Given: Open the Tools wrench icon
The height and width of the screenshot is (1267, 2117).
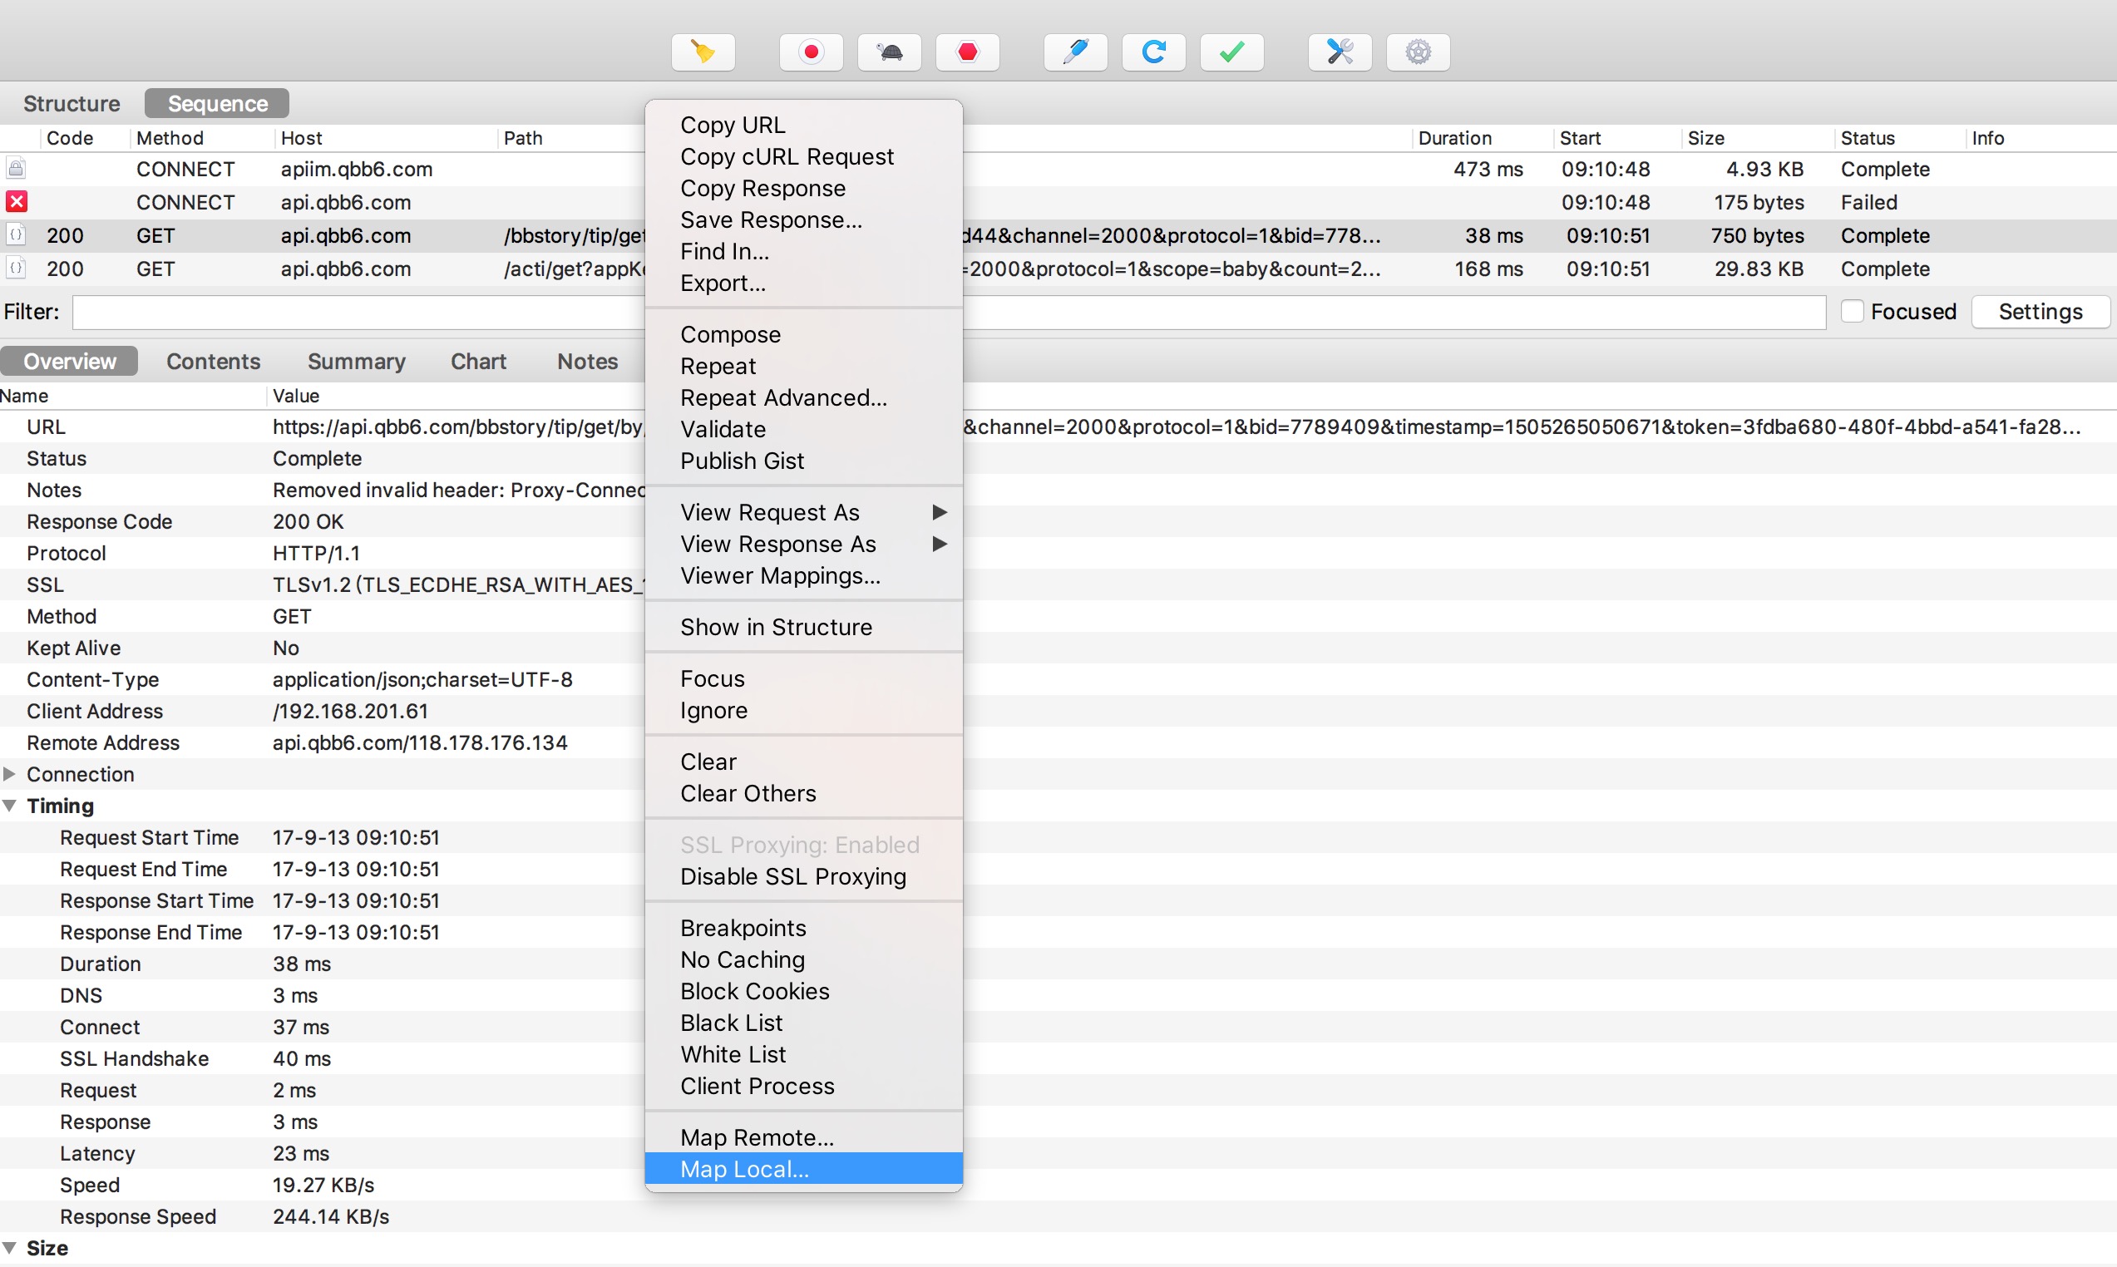Looking at the screenshot, I should (x=1340, y=52).
